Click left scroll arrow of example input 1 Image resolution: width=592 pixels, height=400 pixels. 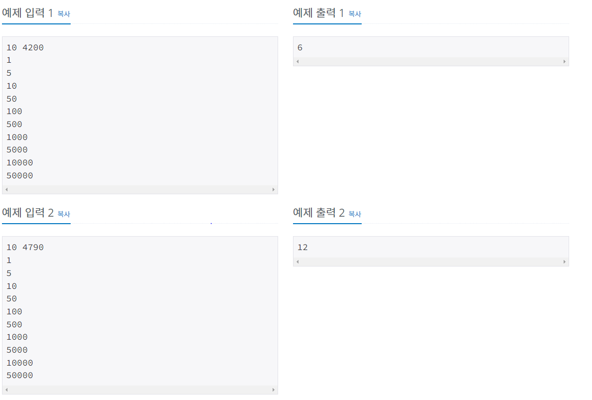point(7,189)
